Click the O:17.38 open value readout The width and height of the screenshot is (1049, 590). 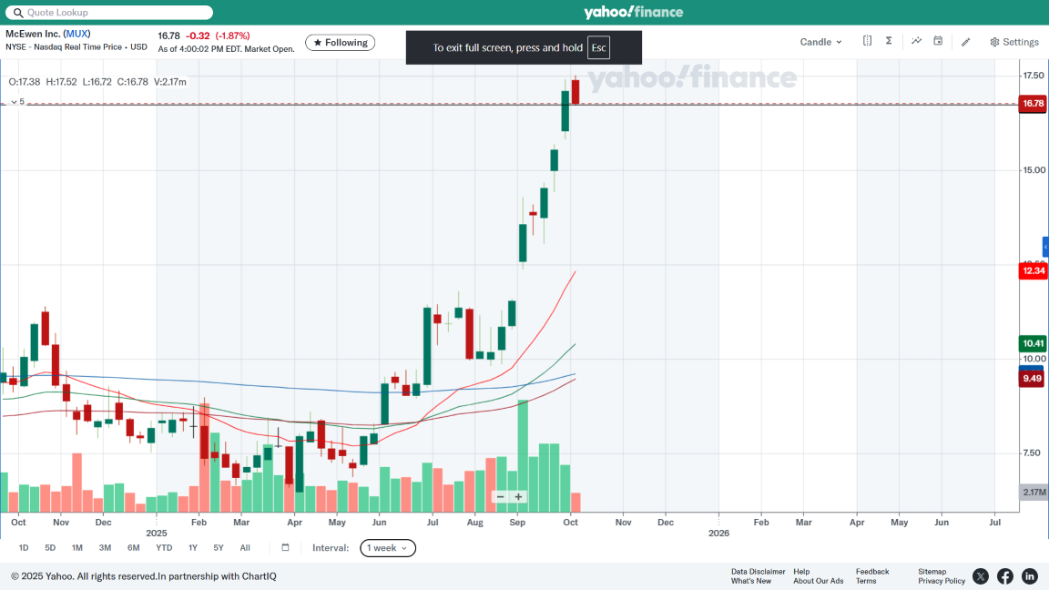pyautogui.click(x=24, y=82)
